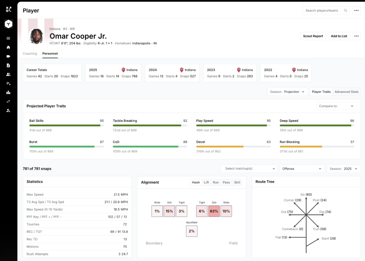Open the Scout Report
This screenshot has height=261, width=365.
coord(313,36)
